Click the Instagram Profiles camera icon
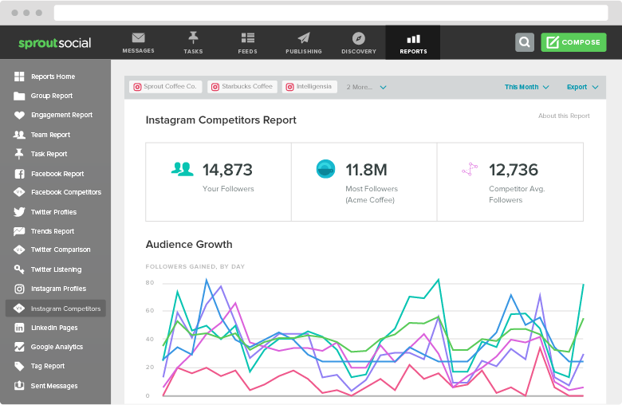The height and width of the screenshot is (405, 622). click(19, 289)
